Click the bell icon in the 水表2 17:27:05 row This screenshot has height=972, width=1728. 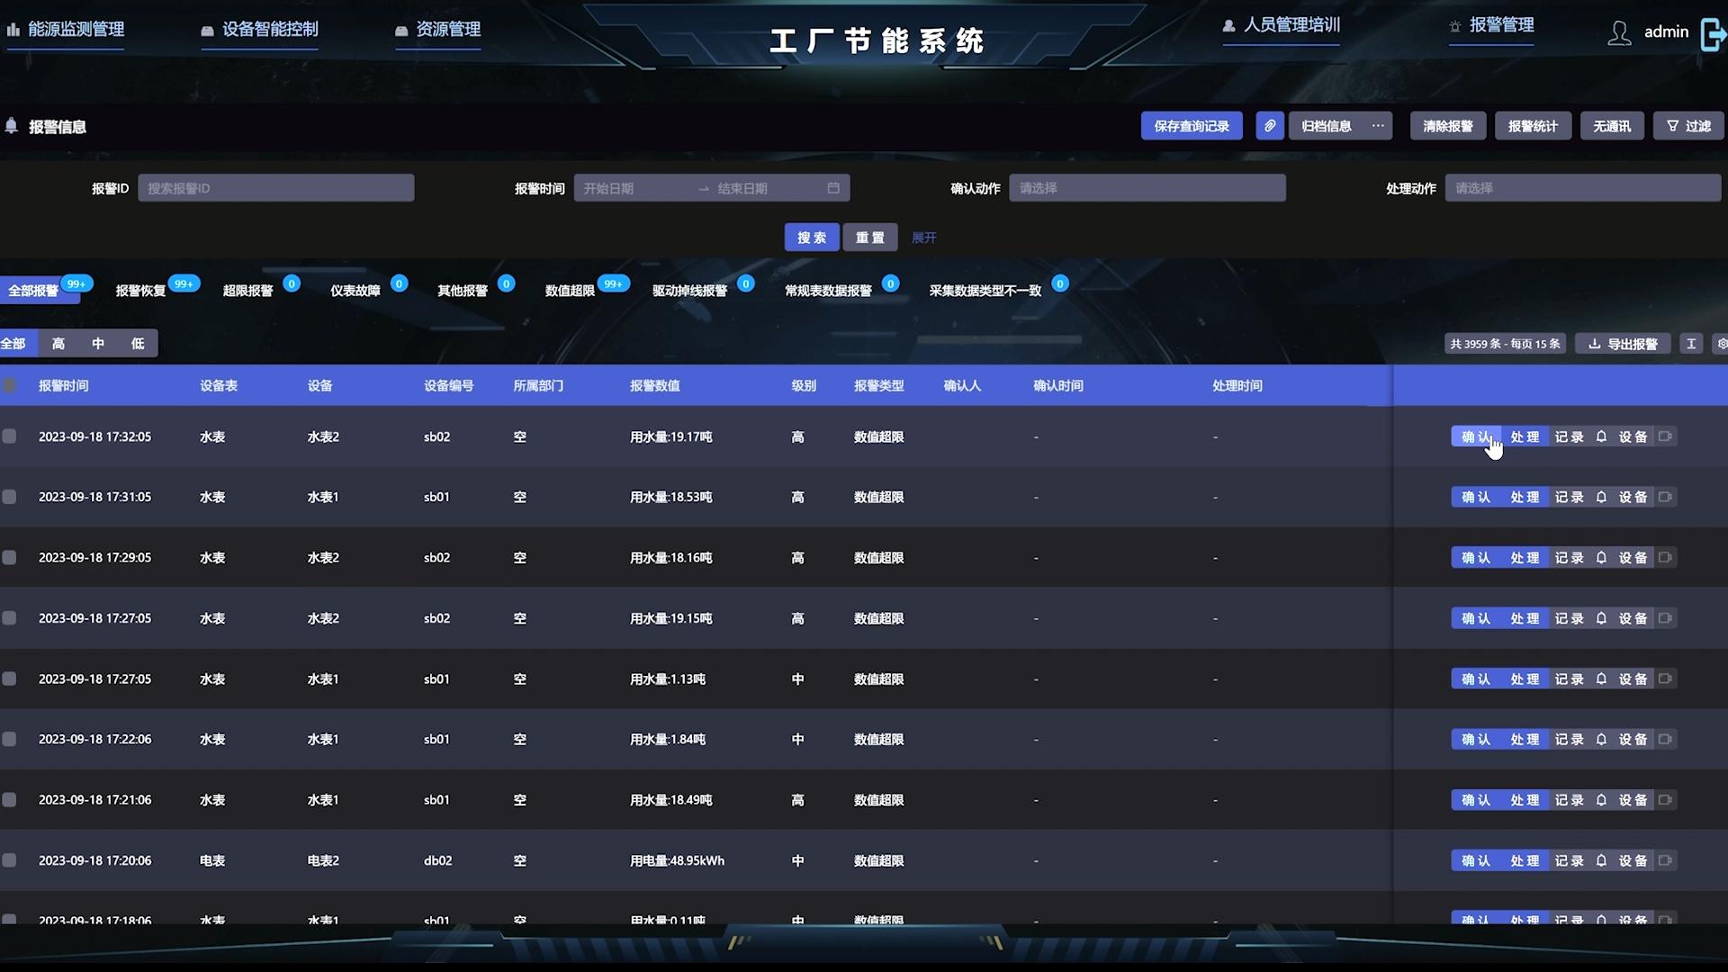coord(1601,618)
